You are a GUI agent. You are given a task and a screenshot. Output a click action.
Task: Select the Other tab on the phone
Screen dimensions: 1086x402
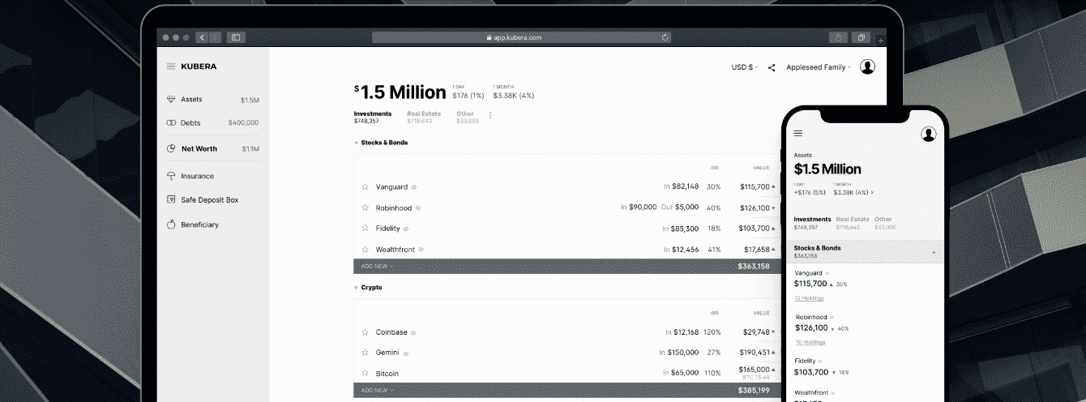tap(883, 223)
